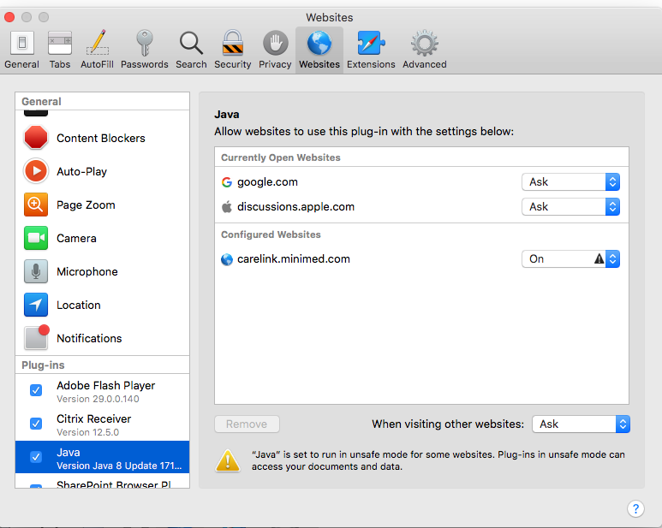Click the Remove button
The width and height of the screenshot is (662, 528).
tap(247, 424)
